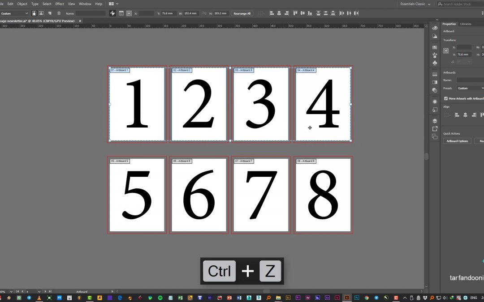The image size is (484, 302).
Task: Open the Asset Export panel icon
Action: pos(435,129)
